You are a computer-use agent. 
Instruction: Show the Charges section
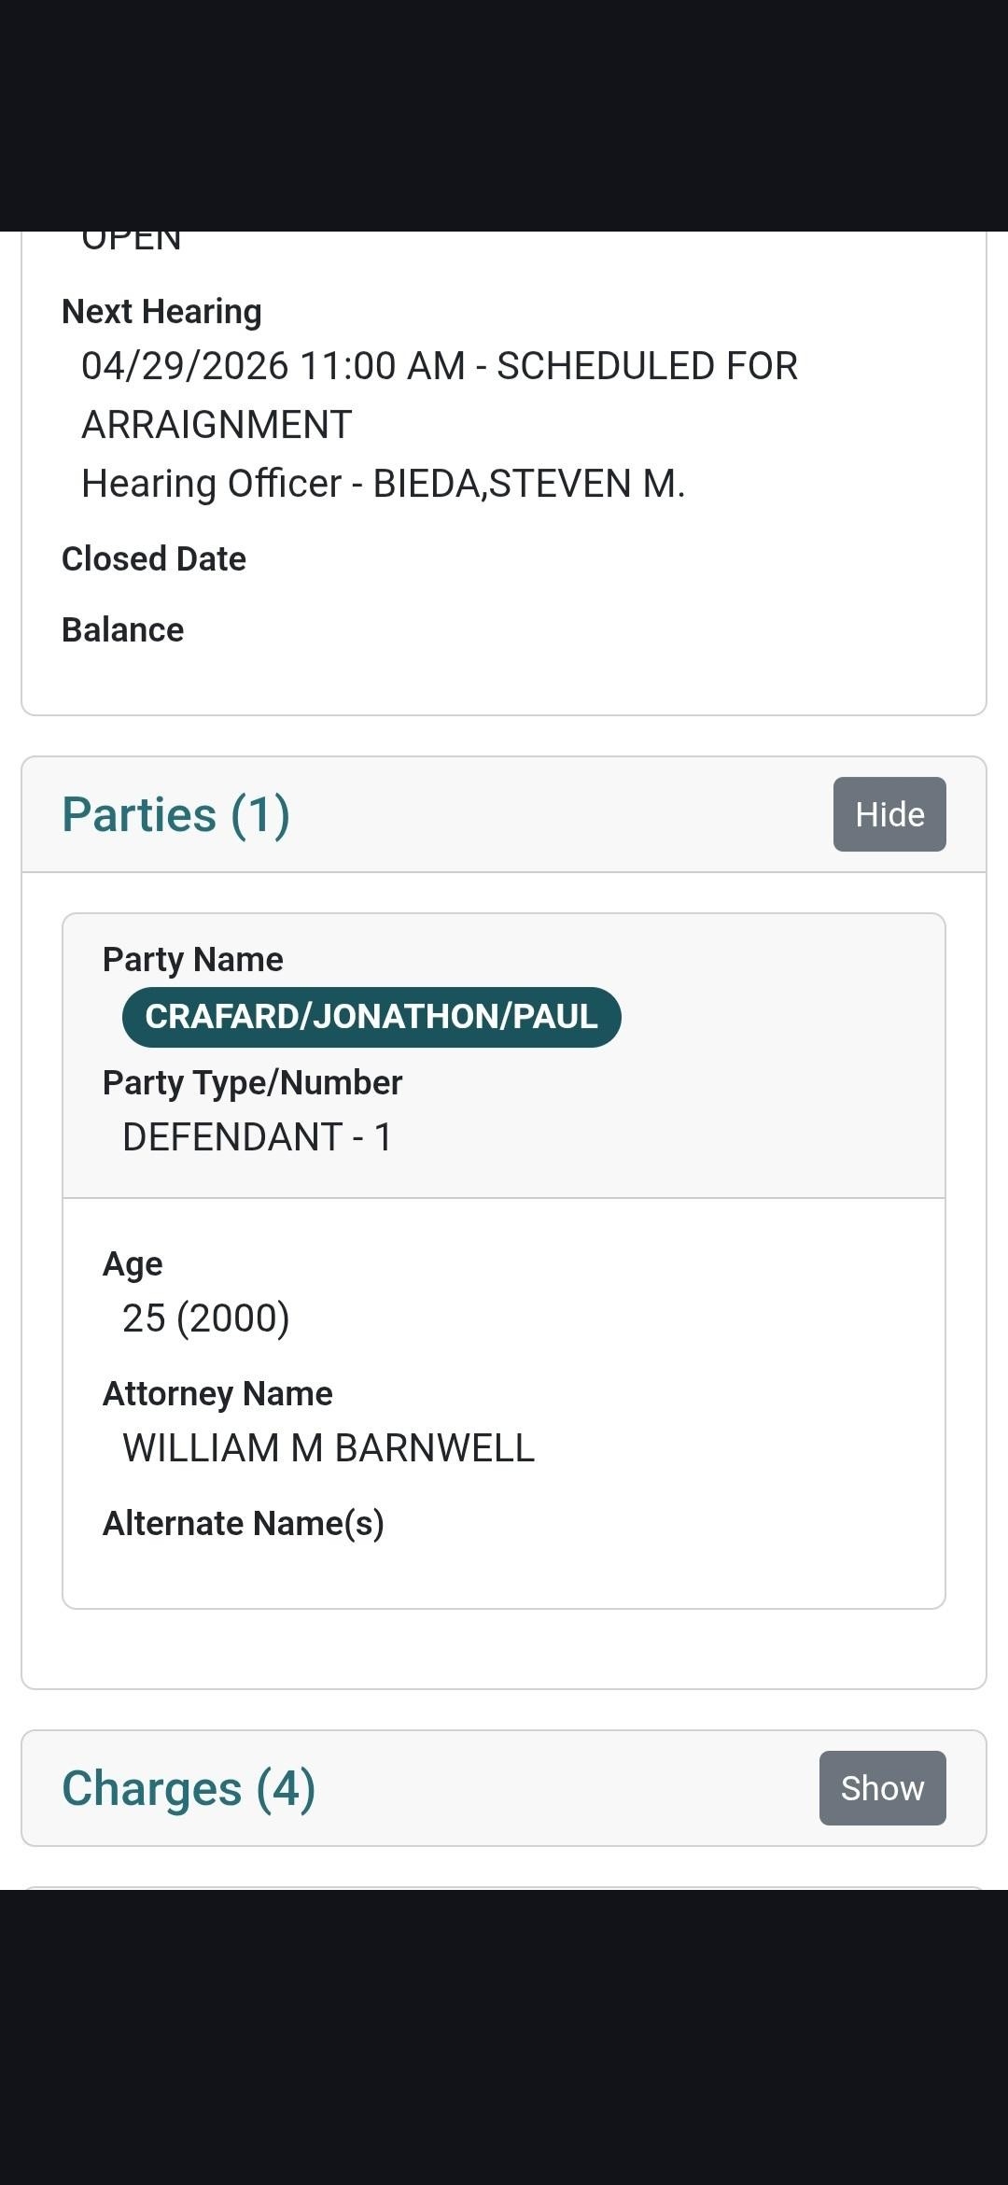882,1788
